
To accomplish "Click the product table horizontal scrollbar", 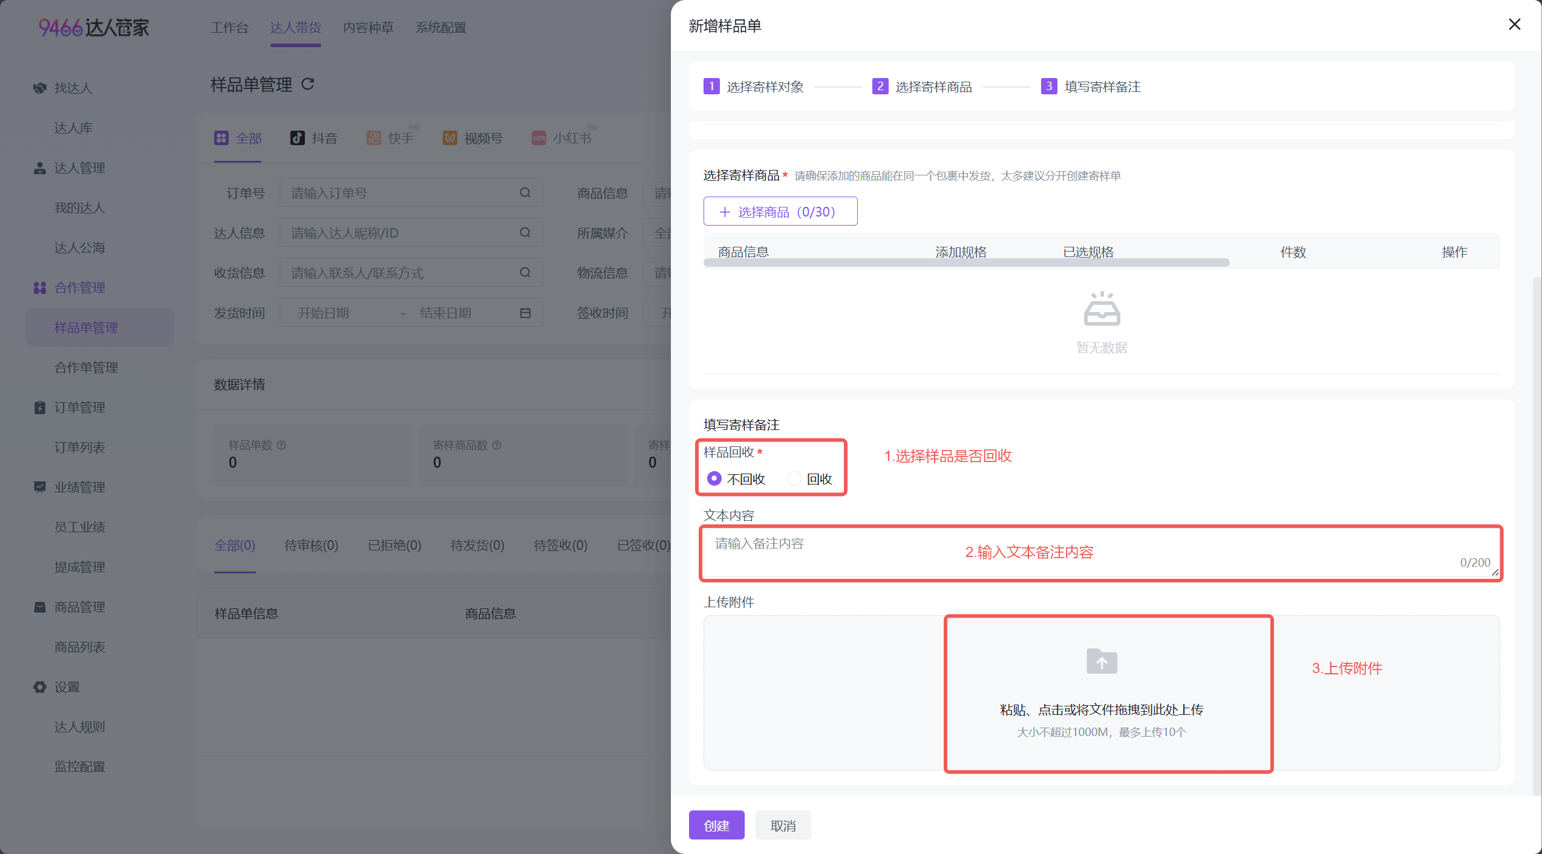I will point(966,262).
